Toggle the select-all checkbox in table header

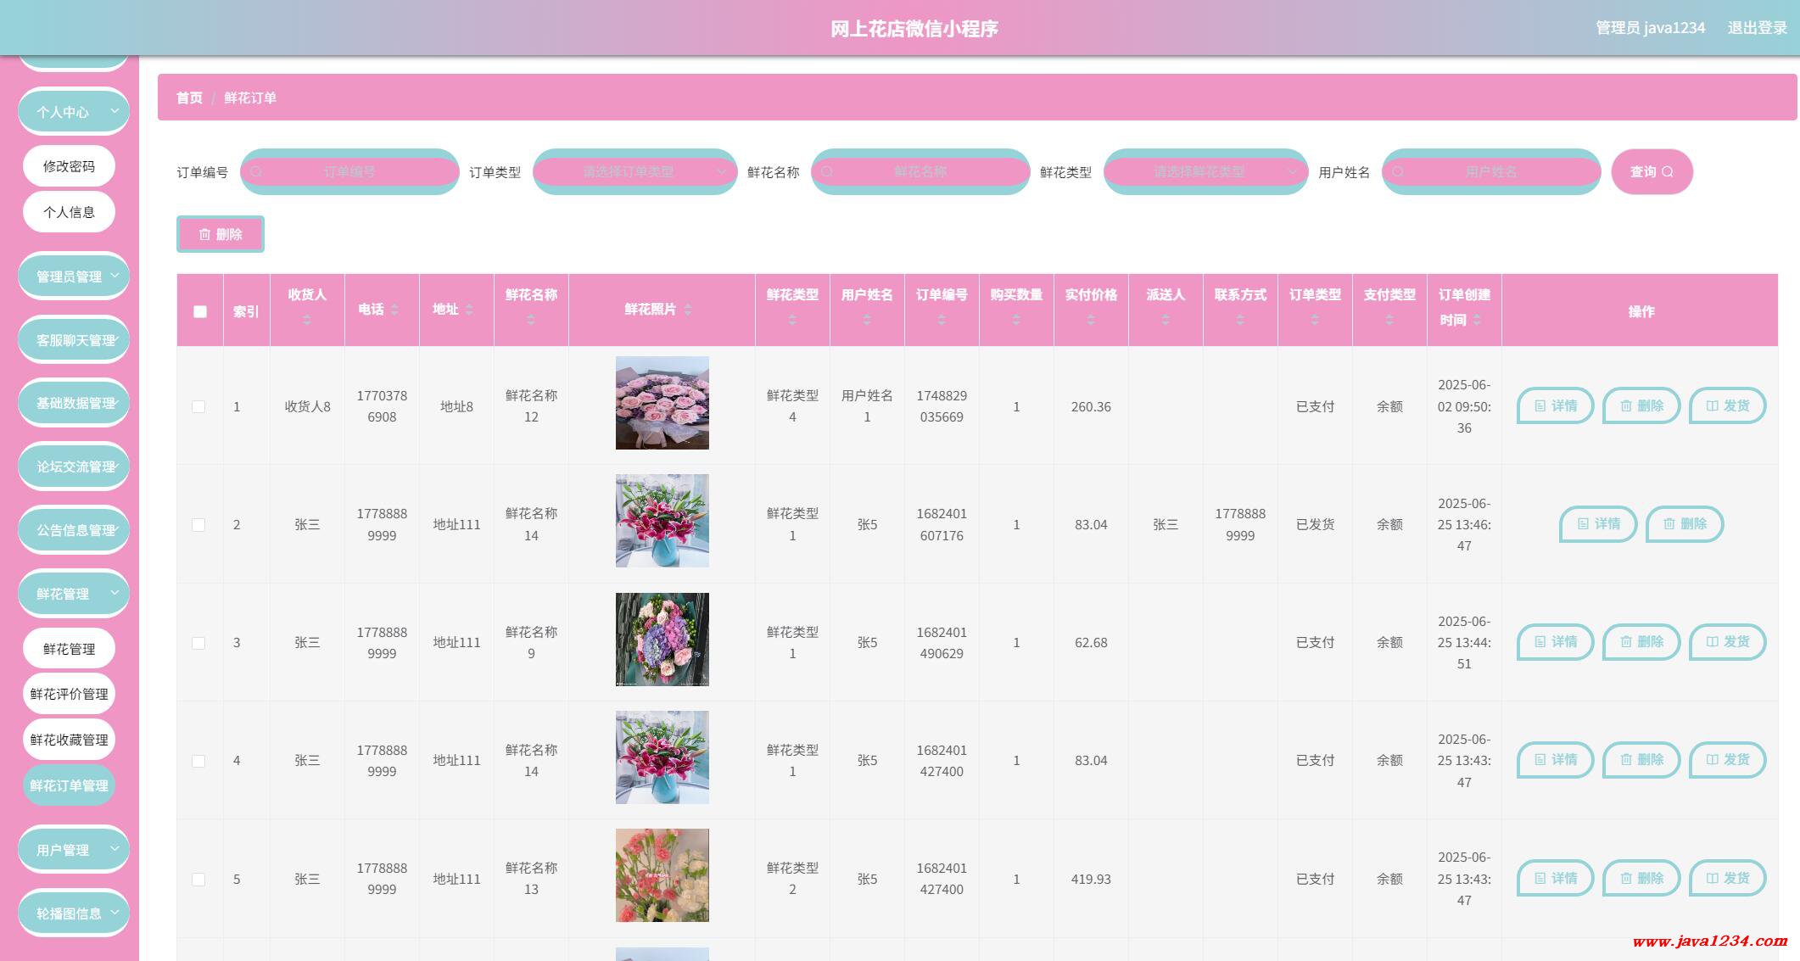200,311
